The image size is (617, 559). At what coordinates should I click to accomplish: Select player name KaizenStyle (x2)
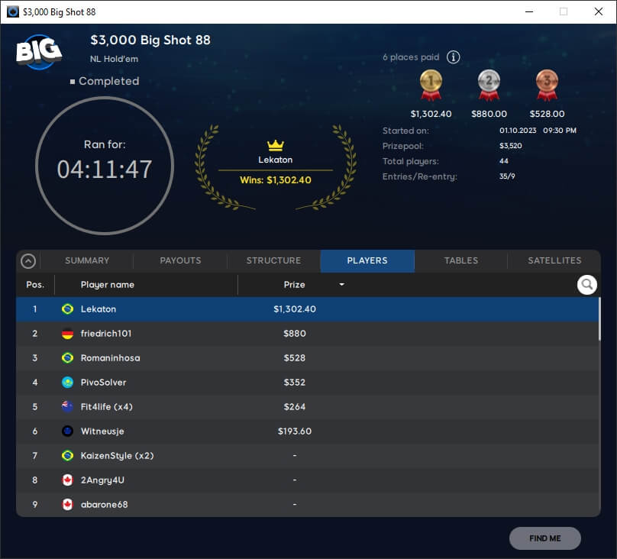117,456
